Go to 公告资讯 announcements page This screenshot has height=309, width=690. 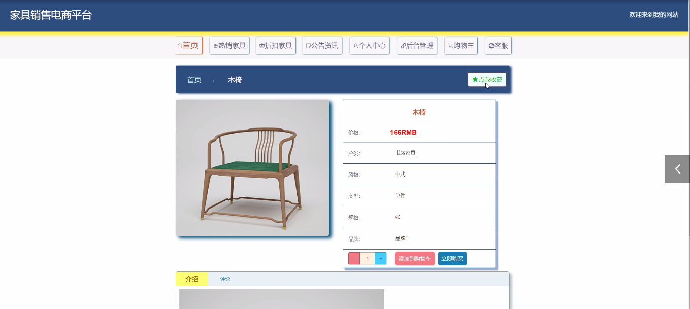pos(322,46)
